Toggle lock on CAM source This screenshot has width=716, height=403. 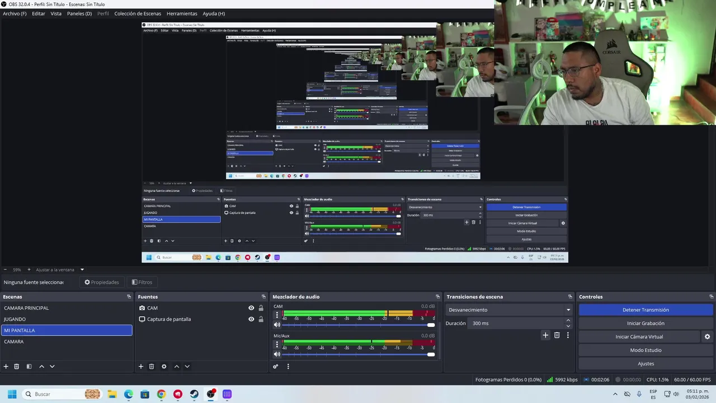click(261, 308)
